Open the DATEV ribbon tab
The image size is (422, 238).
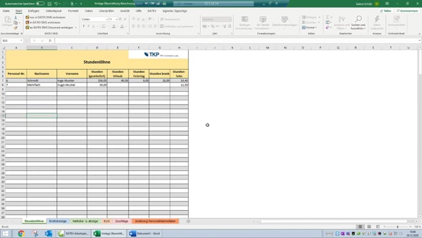(x=152, y=11)
